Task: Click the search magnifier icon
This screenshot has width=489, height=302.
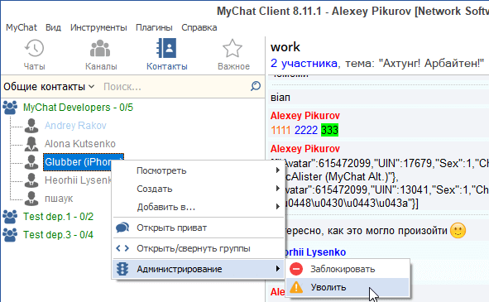Action: click(x=256, y=86)
